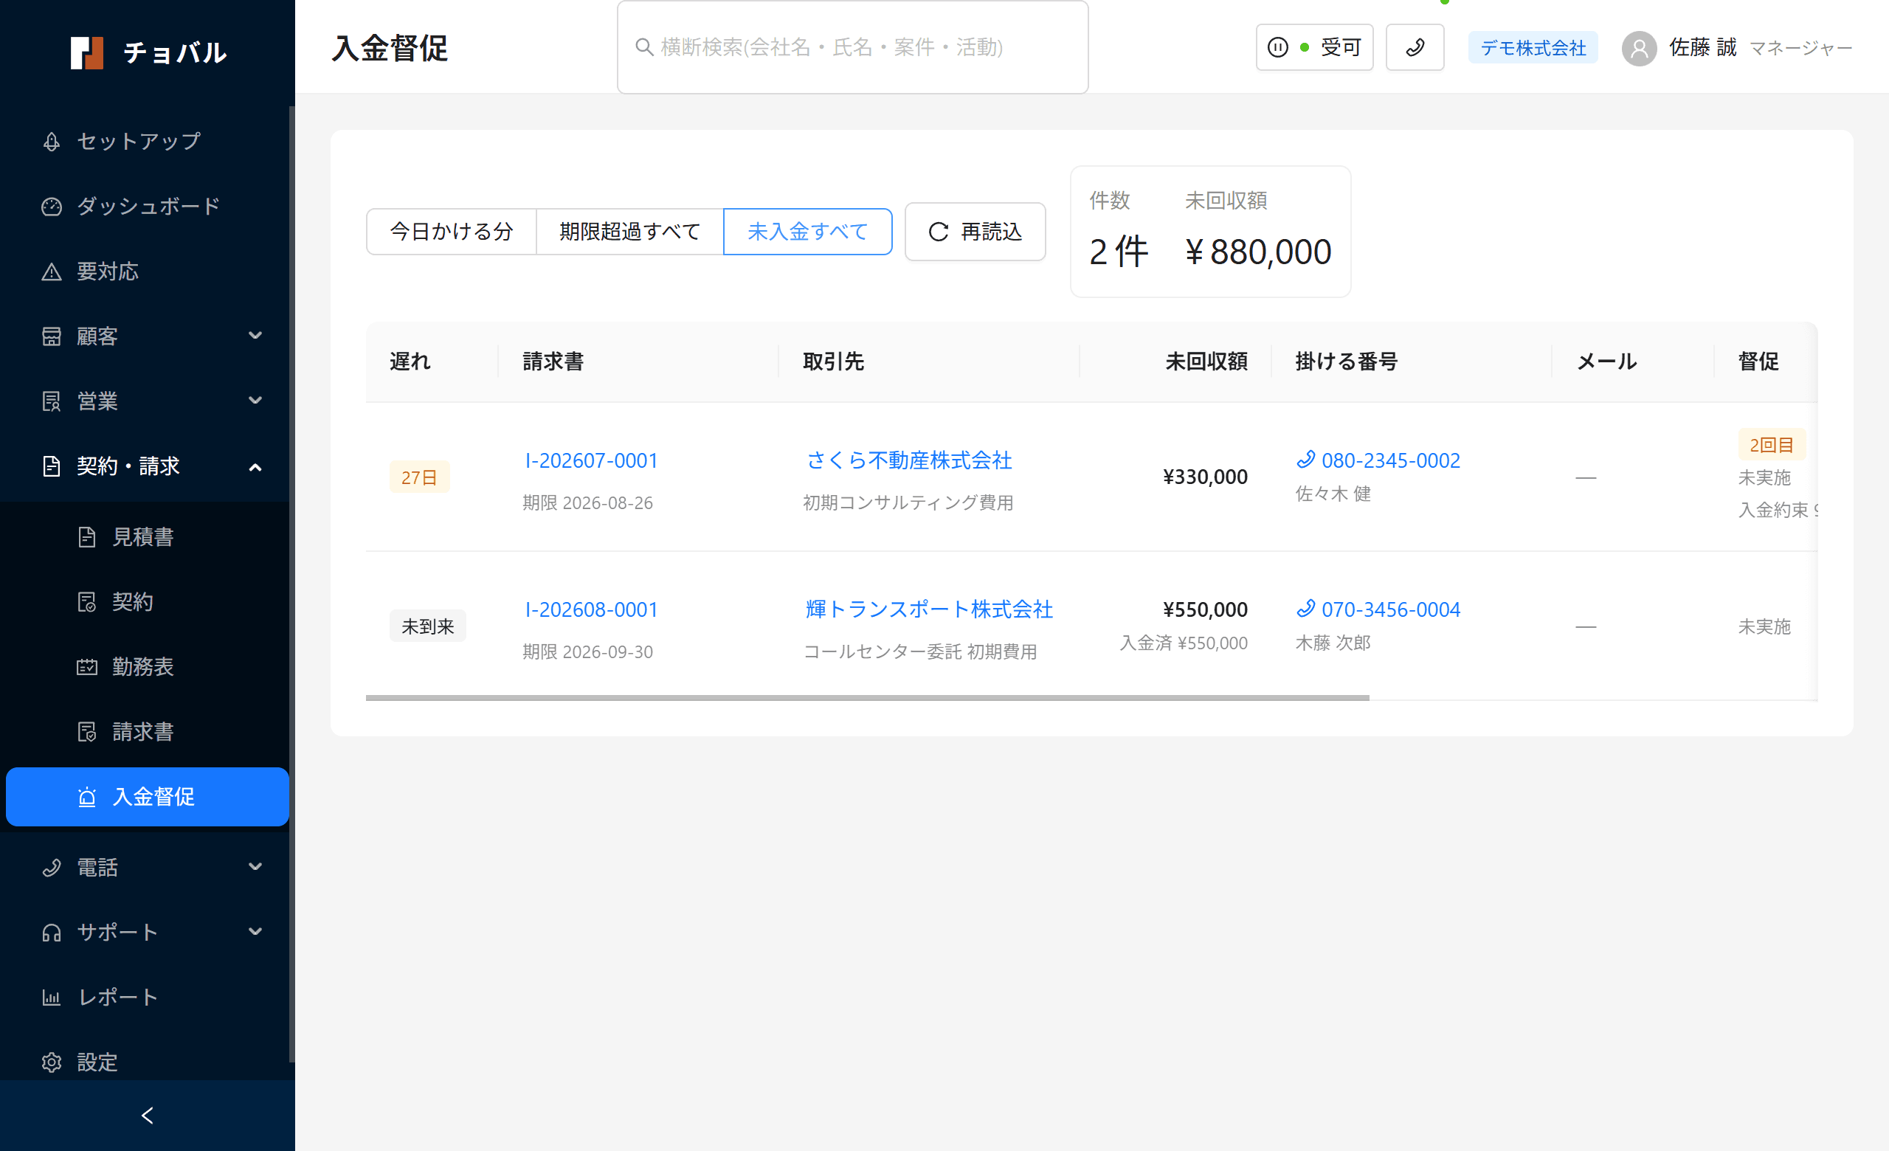The height and width of the screenshot is (1151, 1889).
Task: Focus the 横断検索 search field
Action: coord(852,47)
